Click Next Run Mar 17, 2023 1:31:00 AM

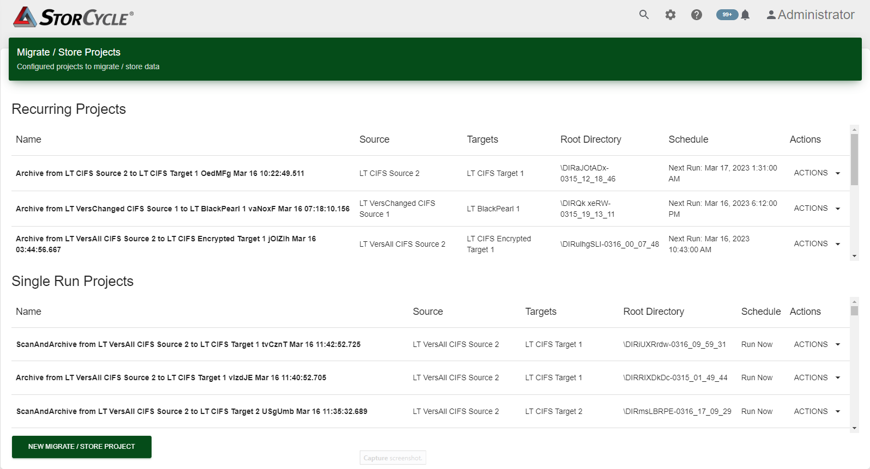[723, 173]
